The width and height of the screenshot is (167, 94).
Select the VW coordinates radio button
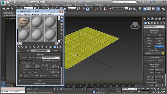tap(27, 73)
